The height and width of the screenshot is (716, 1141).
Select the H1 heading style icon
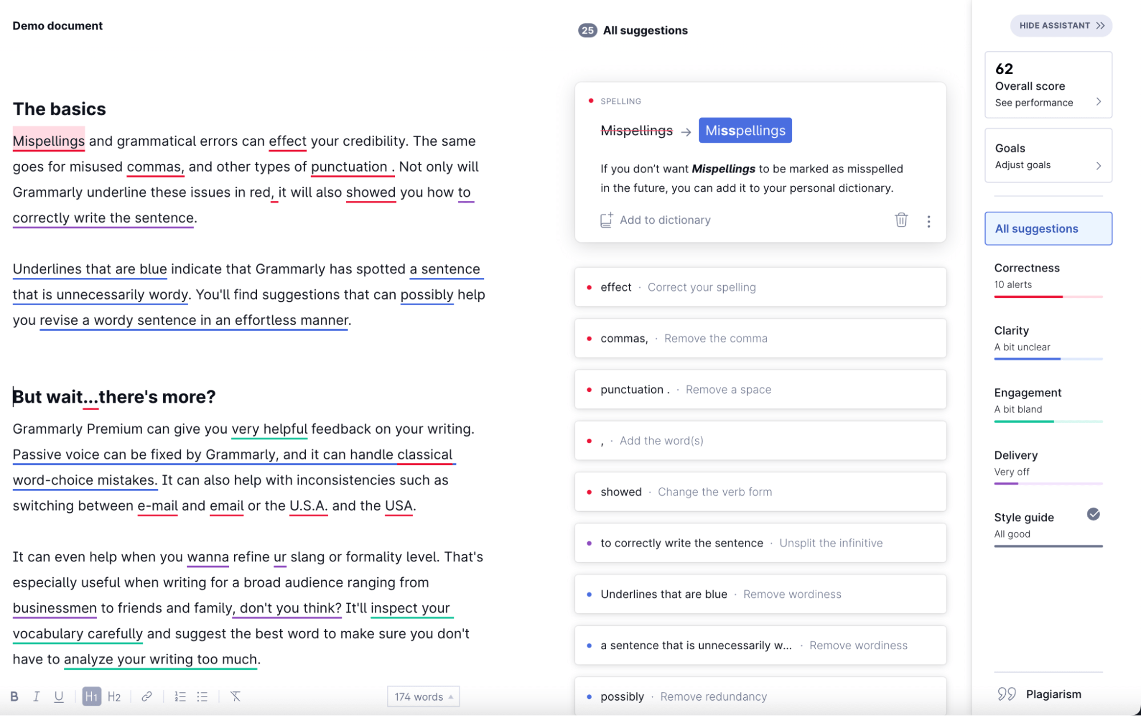pos(91,695)
